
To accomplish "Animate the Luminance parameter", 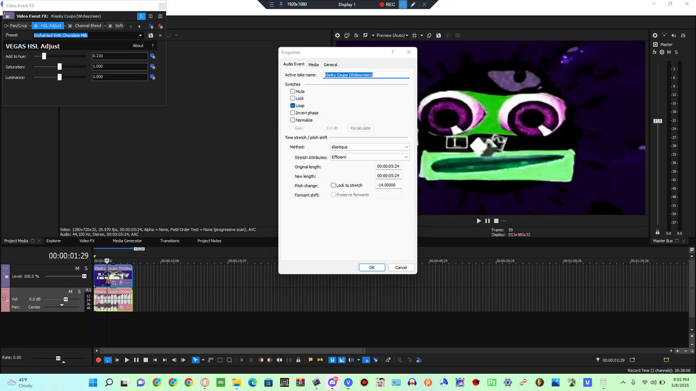I will [x=153, y=77].
